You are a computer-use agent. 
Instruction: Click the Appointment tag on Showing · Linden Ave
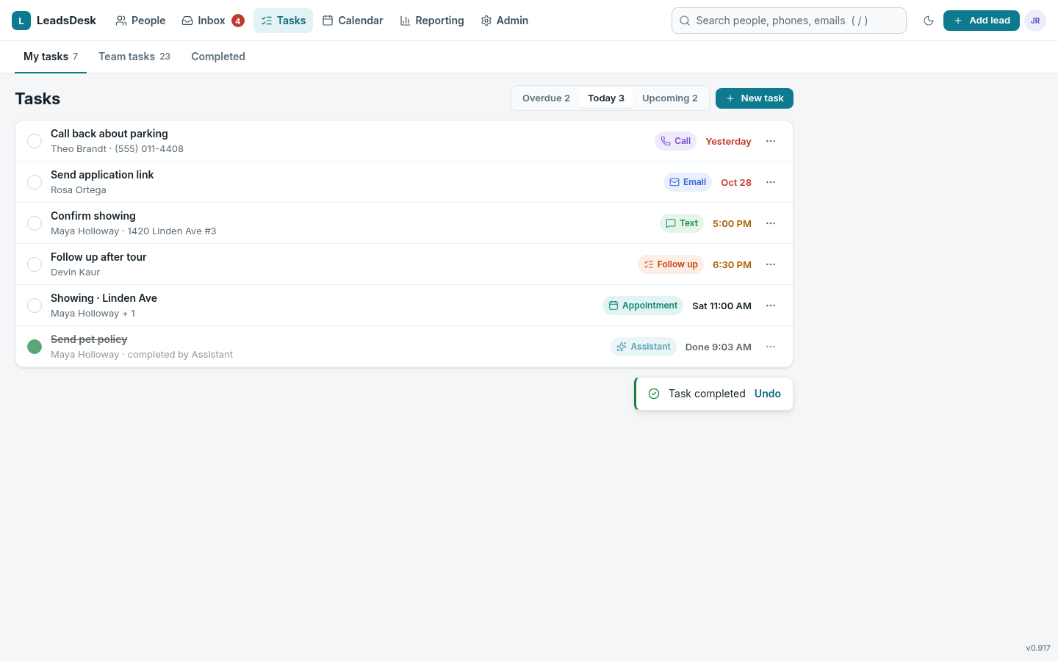coord(643,306)
